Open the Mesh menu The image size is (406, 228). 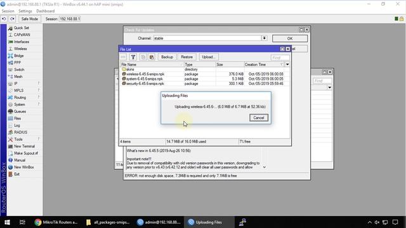(x=18, y=77)
